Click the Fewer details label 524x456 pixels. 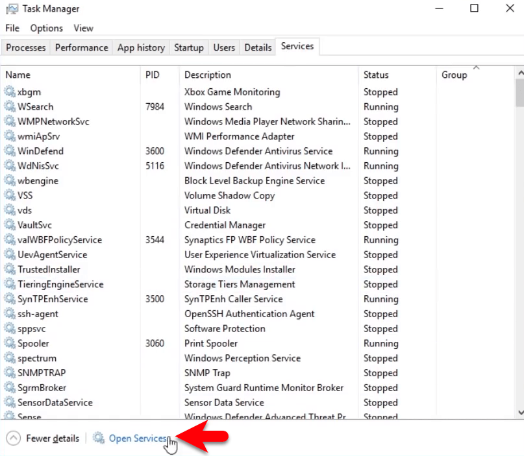[53, 438]
